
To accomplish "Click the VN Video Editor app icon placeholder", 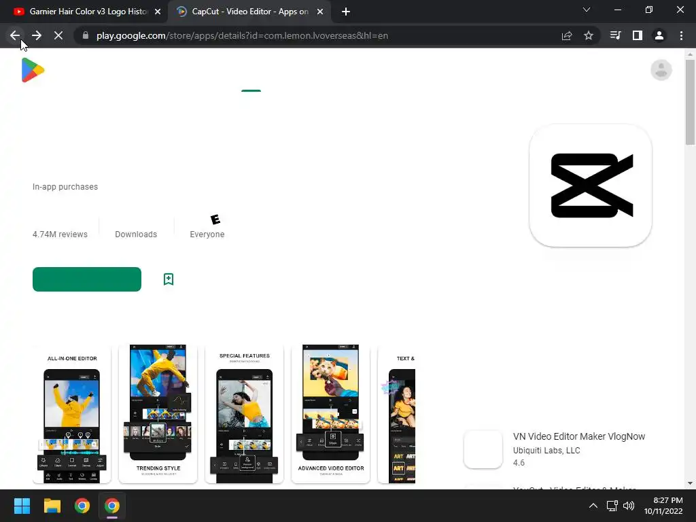I will 483,449.
